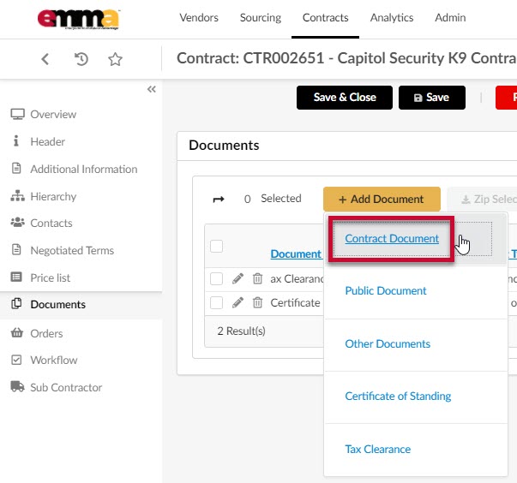The image size is (517, 483).
Task: Check the Certificate row checkbox
Action: coord(216,302)
